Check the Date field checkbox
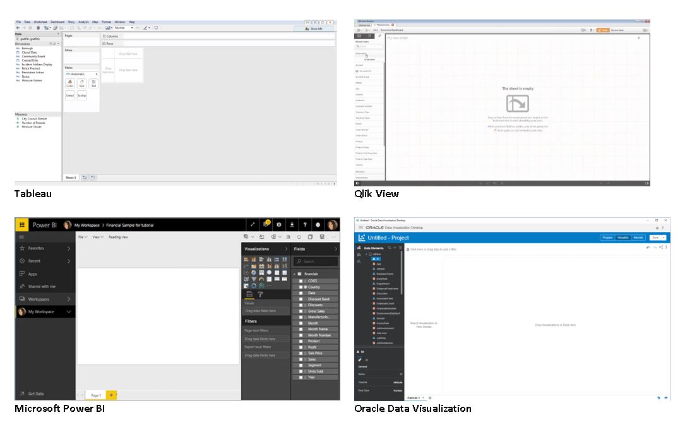 coord(301,293)
